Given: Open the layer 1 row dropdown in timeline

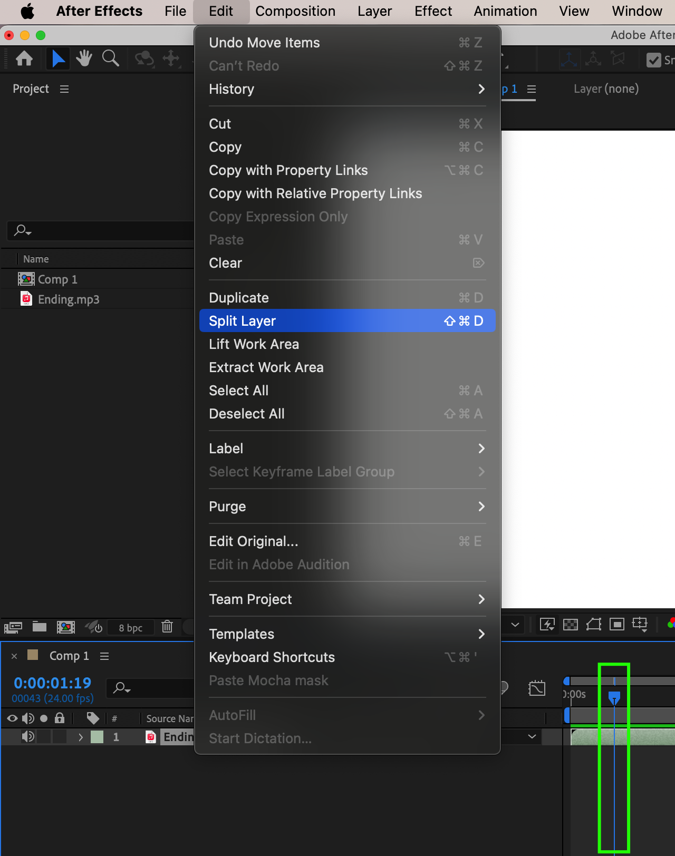Looking at the screenshot, I should click(x=532, y=736).
